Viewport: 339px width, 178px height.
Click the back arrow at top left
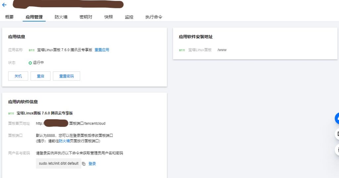pos(4,5)
